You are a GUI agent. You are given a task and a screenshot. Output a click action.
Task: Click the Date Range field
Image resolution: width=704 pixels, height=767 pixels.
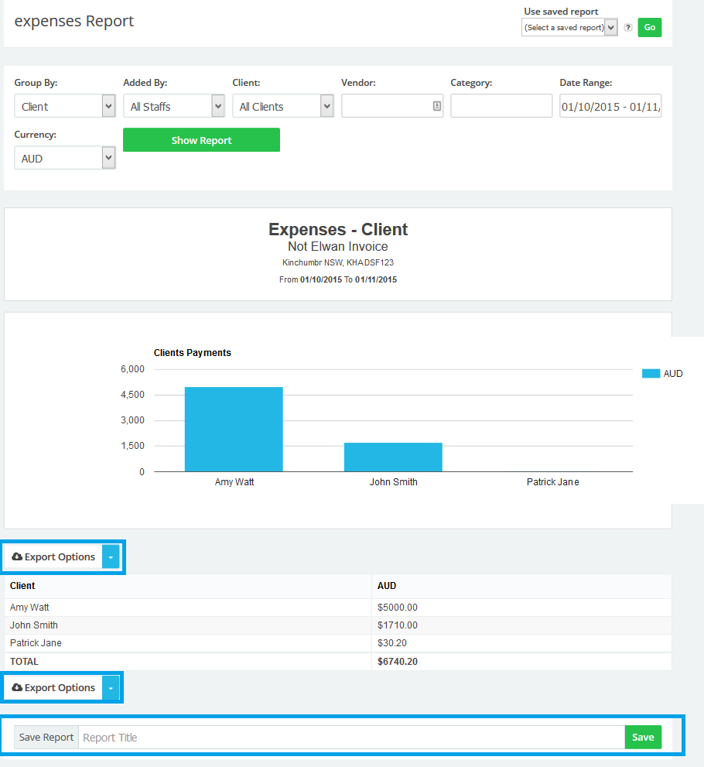[x=610, y=106]
